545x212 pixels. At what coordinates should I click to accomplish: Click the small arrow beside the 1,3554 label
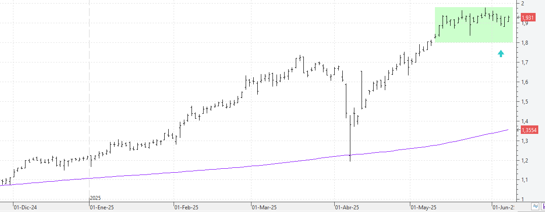pyautogui.click(x=519, y=129)
